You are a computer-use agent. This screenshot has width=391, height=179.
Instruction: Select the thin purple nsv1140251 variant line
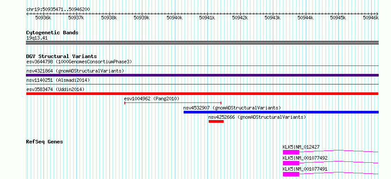[x=202, y=84]
